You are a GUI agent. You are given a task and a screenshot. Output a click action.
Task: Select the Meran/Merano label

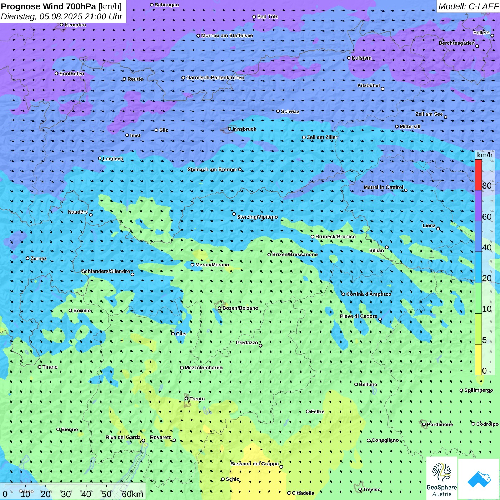(212, 265)
